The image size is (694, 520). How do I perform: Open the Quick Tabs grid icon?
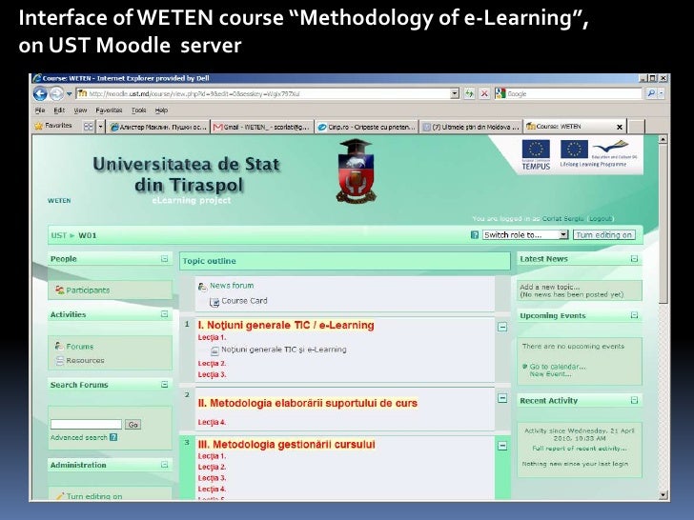point(89,127)
